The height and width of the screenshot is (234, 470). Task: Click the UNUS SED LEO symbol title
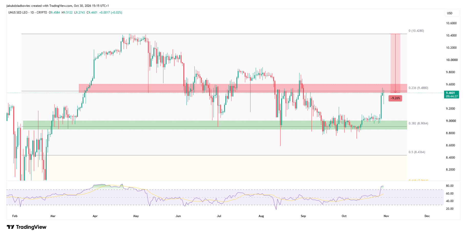18,12
